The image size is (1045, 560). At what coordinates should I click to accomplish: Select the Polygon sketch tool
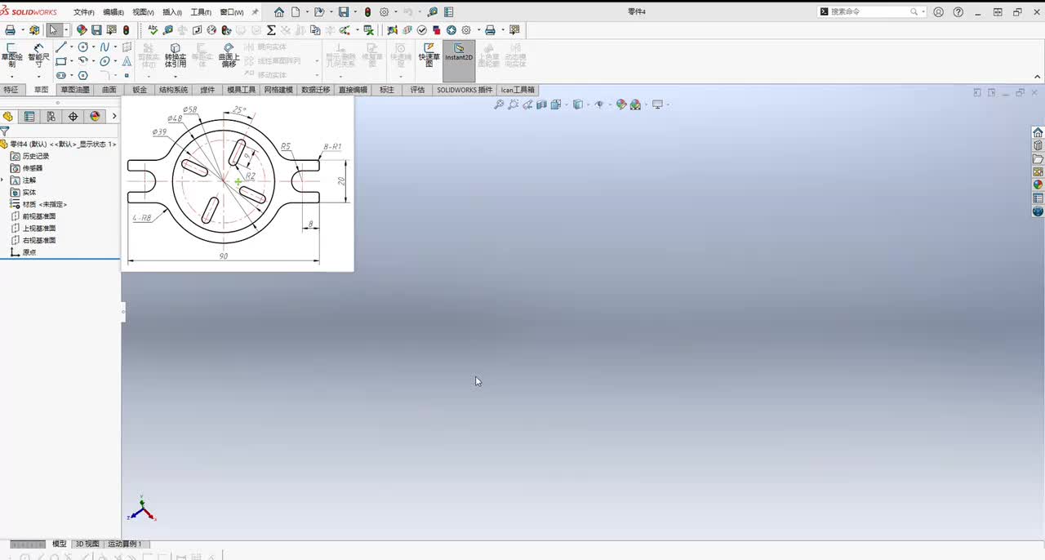(x=82, y=75)
